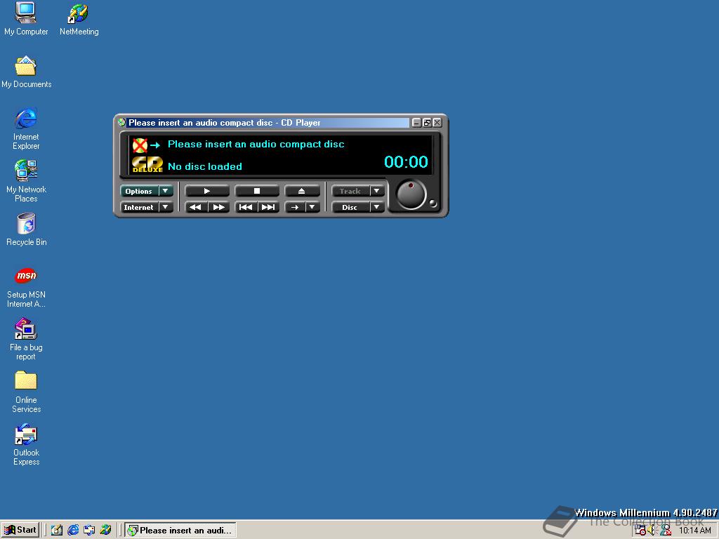Start playback with the CD Player play button
The width and height of the screenshot is (719, 539).
[x=207, y=191]
